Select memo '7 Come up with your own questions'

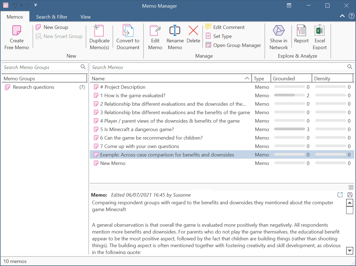pyautogui.click(x=222, y=146)
